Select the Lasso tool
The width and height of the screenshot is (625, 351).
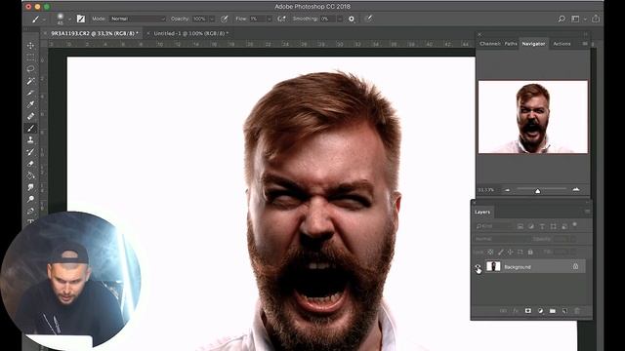click(30, 69)
